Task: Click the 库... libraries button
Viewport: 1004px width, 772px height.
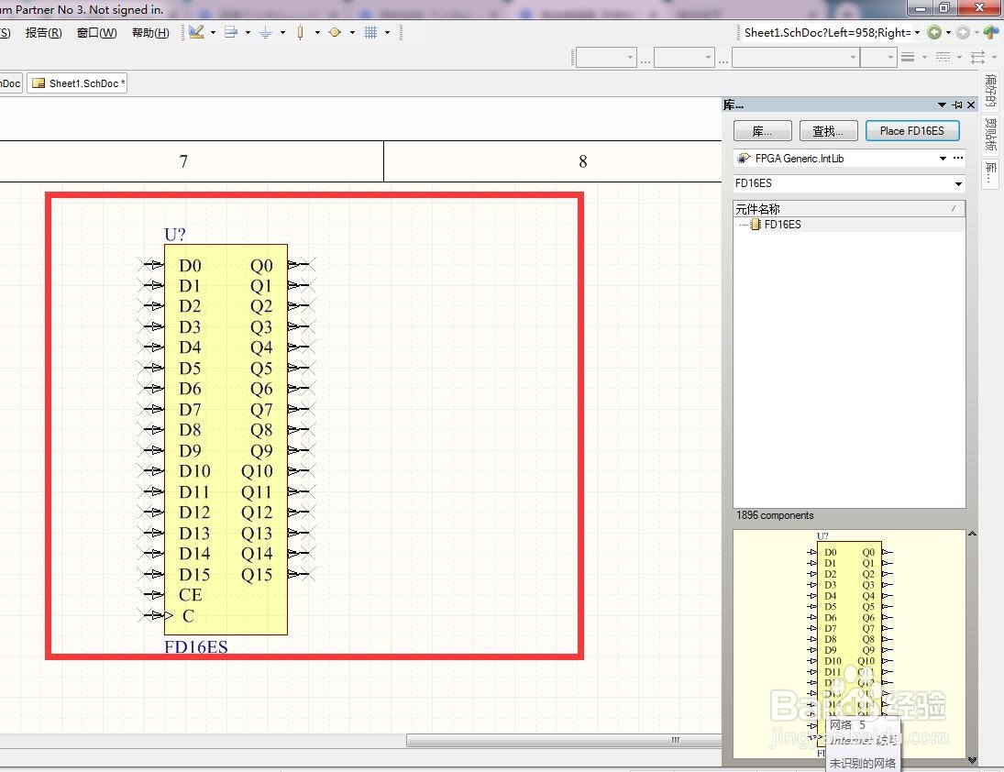Action: click(x=763, y=130)
